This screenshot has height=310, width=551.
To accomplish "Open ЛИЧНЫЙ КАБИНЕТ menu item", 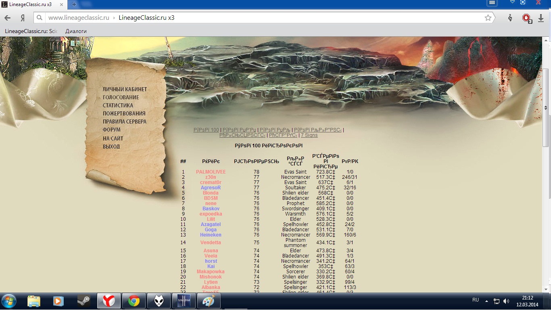I will (x=125, y=89).
